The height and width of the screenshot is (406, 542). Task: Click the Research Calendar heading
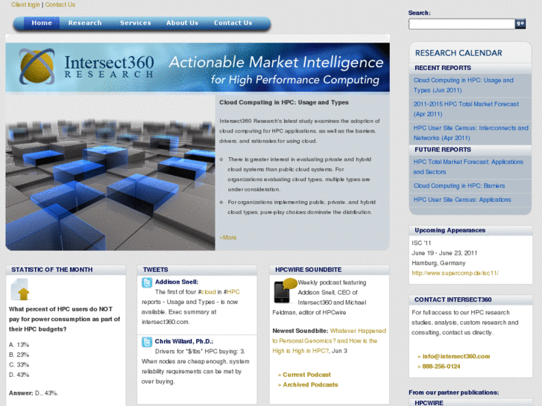459,53
